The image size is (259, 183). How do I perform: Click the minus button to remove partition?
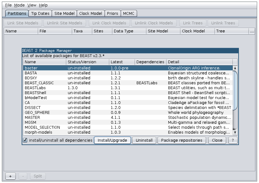23,176
